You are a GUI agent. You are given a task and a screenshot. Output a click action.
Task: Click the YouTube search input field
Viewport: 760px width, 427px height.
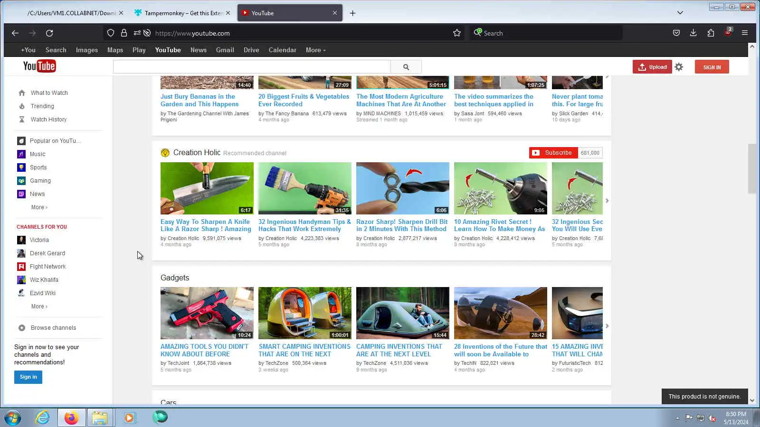click(252, 67)
